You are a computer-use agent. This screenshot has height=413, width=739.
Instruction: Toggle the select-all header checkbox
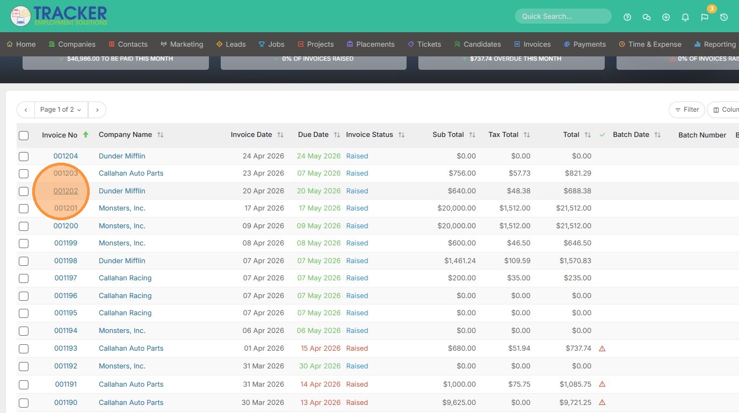tap(24, 135)
